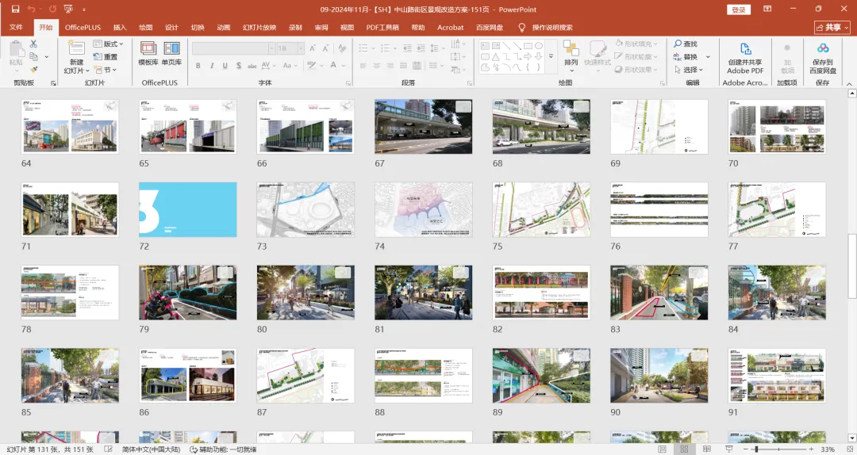Open the 快速样式 quick styles gallery
Image resolution: width=857 pixels, height=455 pixels.
(x=598, y=55)
